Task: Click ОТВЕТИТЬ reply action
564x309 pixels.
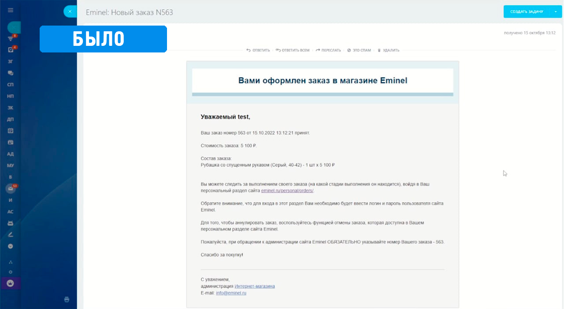Action: pyautogui.click(x=258, y=50)
